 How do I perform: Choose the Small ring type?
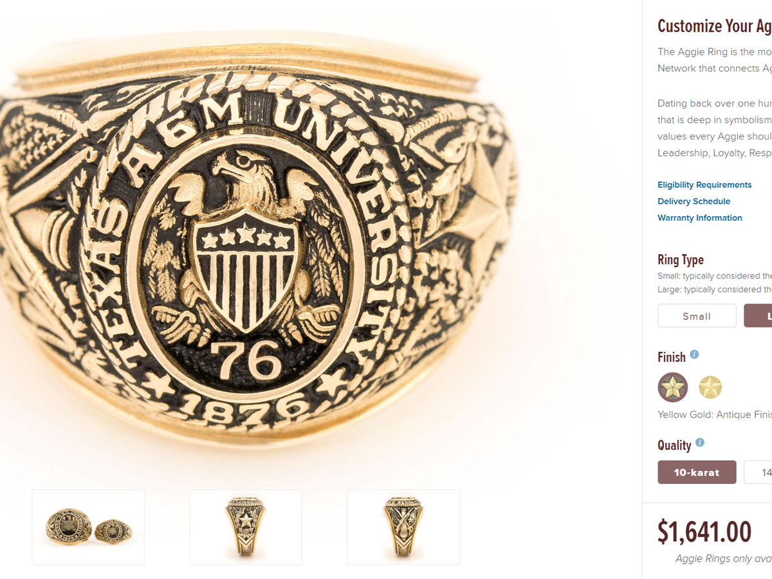click(697, 316)
